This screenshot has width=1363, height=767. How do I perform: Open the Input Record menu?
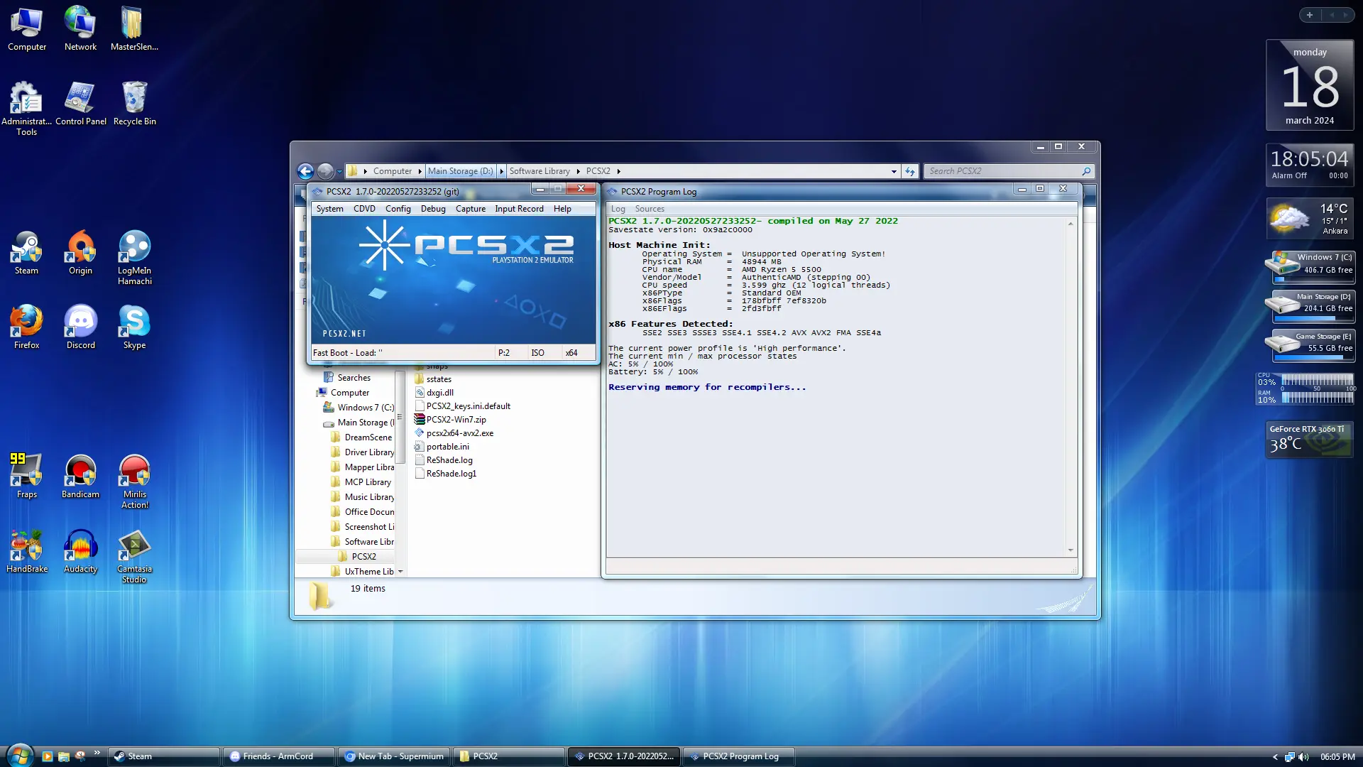tap(519, 209)
